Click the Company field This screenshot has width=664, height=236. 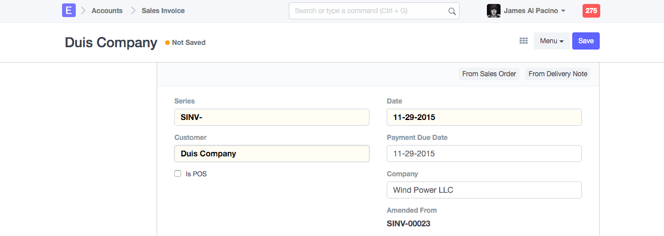[484, 190]
